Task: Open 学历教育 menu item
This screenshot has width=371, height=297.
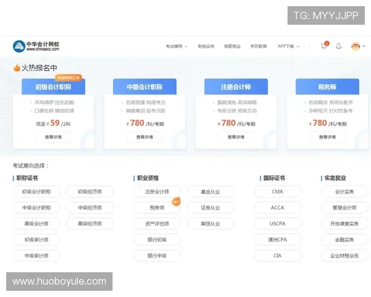Action: pos(258,46)
